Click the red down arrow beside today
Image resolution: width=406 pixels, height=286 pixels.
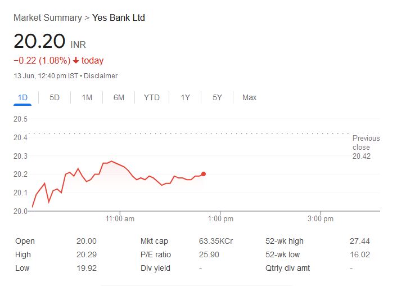[x=76, y=60]
